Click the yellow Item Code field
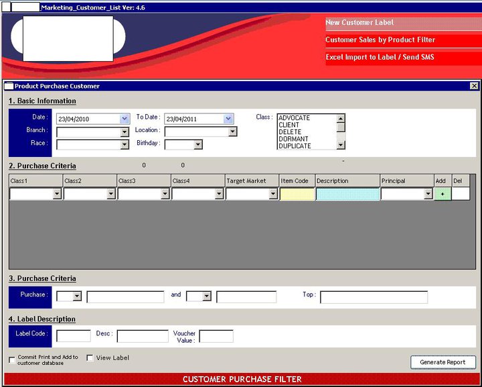The image size is (482, 387). pos(297,195)
